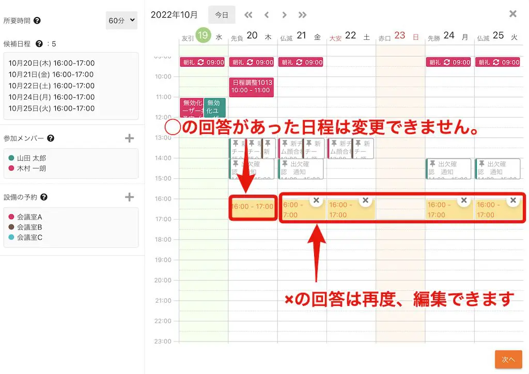The image size is (529, 374).
Task: Select the Oct 20 16:00 - 17:00 candidate slot
Action: click(253, 208)
